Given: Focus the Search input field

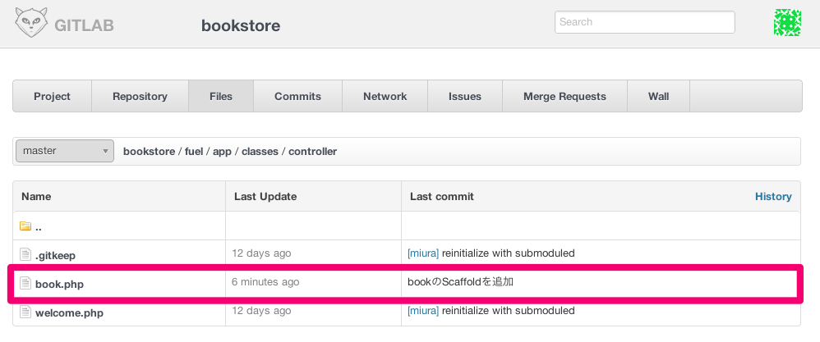Looking at the screenshot, I should 644,22.
